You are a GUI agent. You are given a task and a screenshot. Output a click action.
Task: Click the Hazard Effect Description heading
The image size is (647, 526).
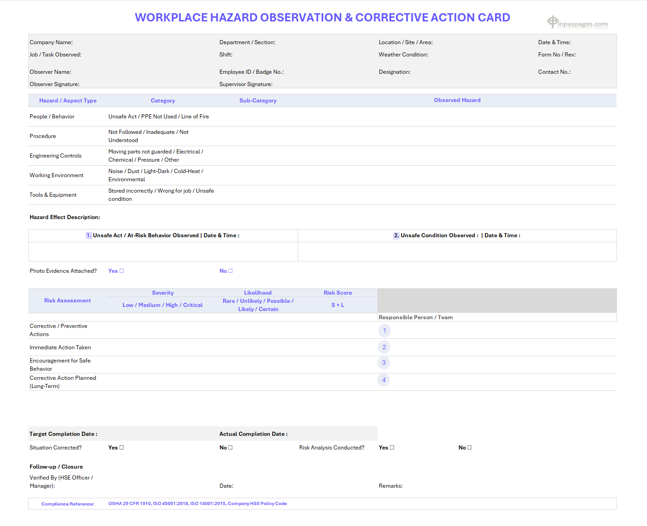pos(65,217)
